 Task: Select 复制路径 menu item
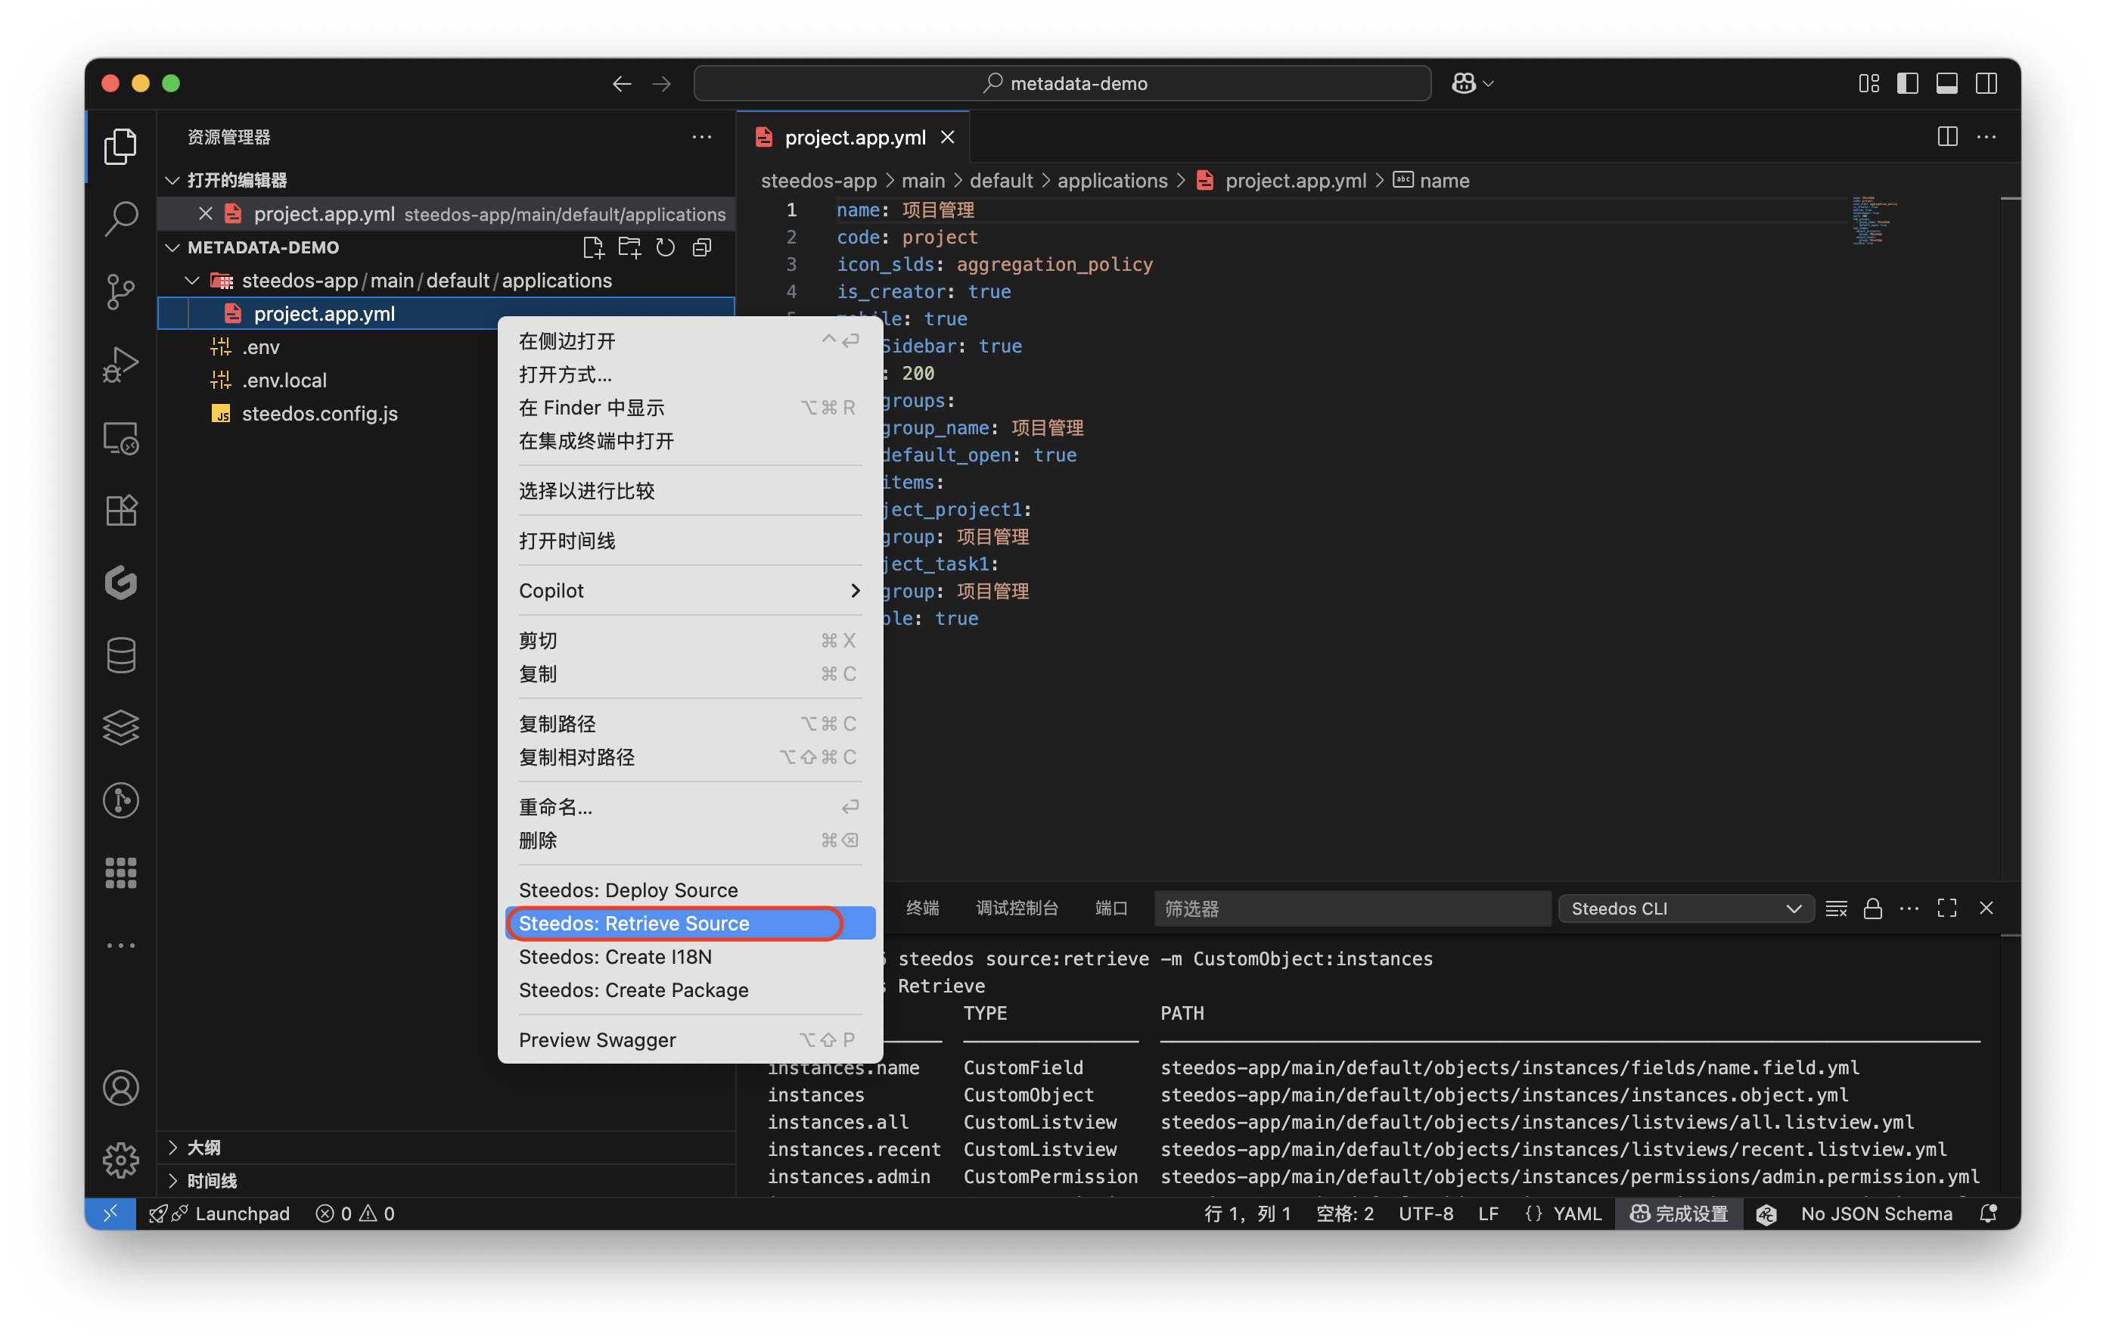690,725
